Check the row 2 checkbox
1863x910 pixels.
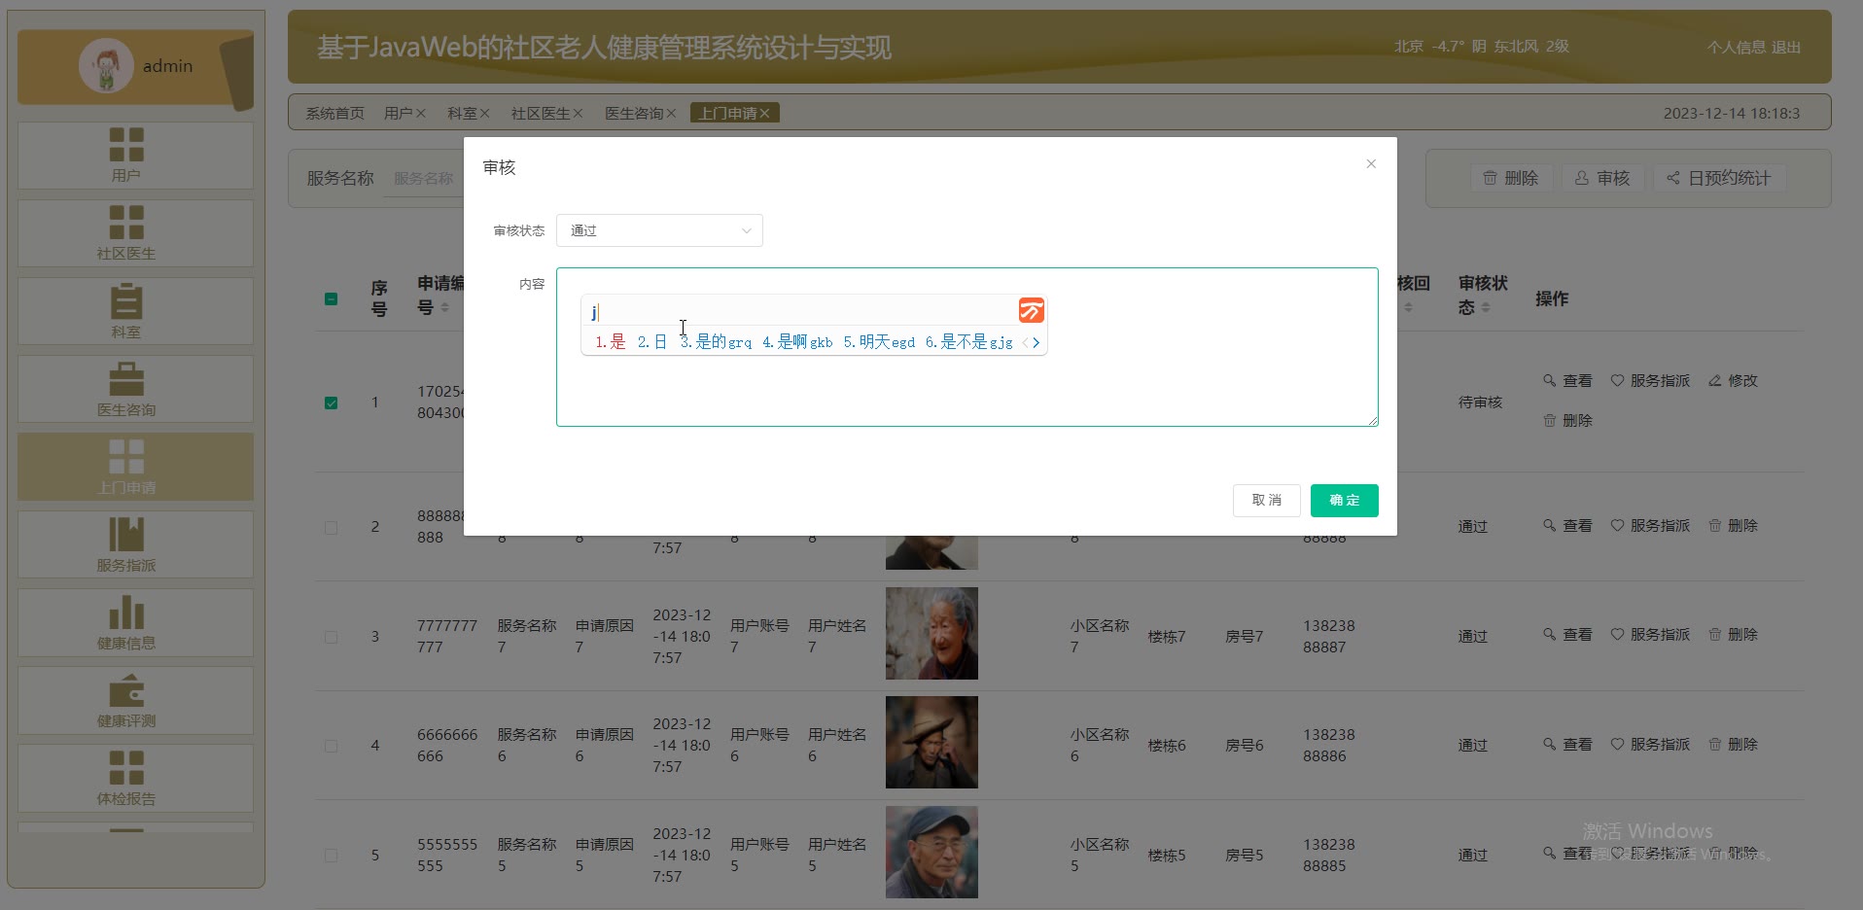[x=331, y=527]
